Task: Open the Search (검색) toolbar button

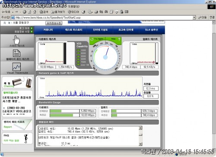Action: [44, 12]
